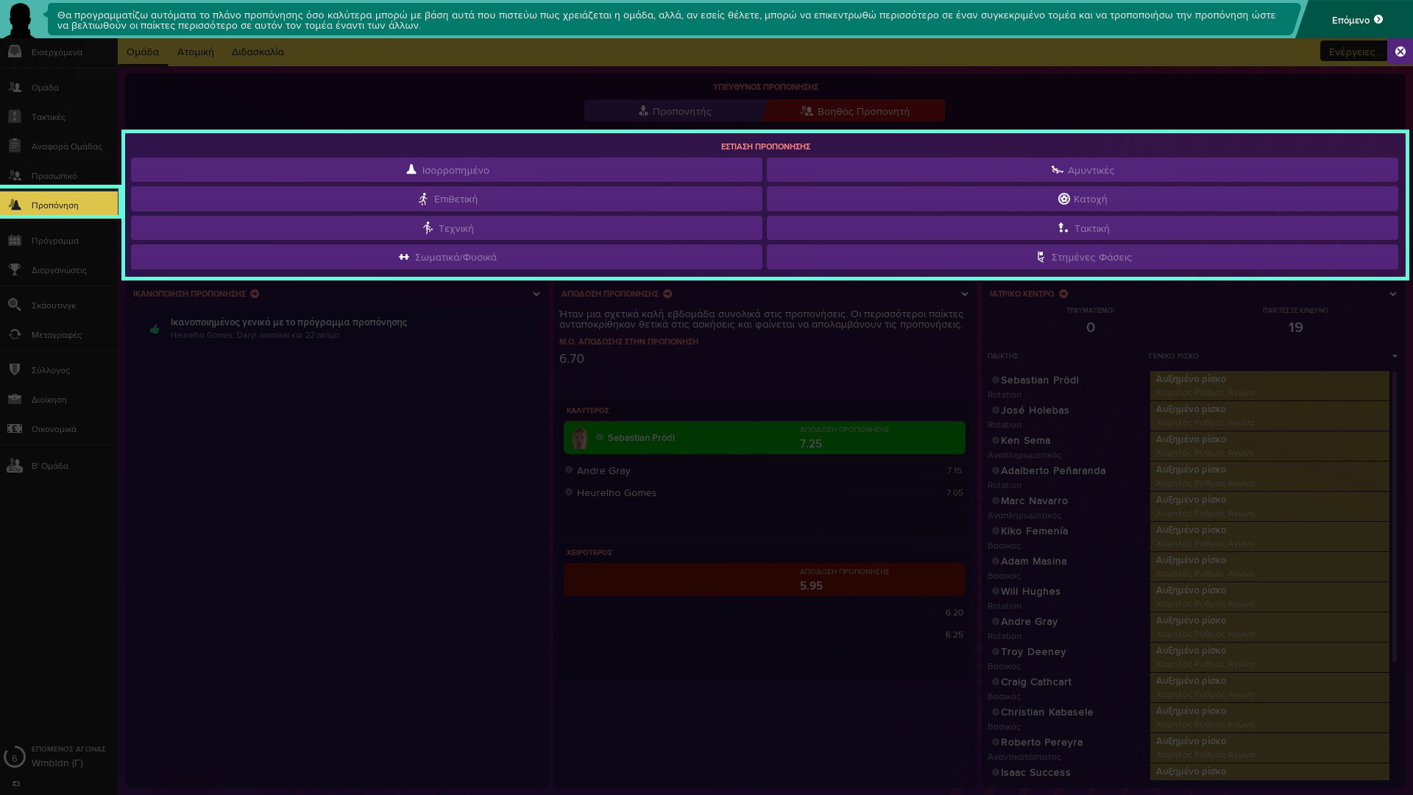Click the Επόμενο button
The height and width of the screenshot is (795, 1413).
tap(1356, 20)
